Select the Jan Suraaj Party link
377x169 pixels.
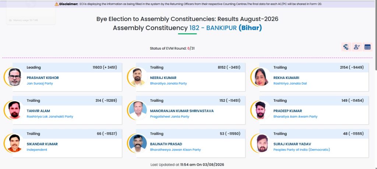[40, 83]
